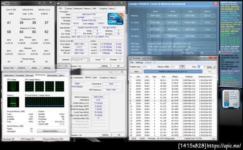
Task: Click the 41 core temperature in Real Temp
Action: 9,23
